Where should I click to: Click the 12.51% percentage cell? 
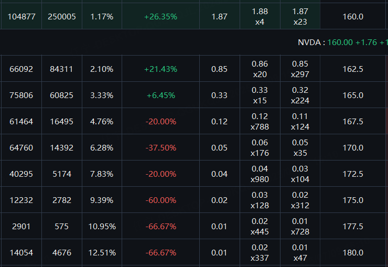102,252
